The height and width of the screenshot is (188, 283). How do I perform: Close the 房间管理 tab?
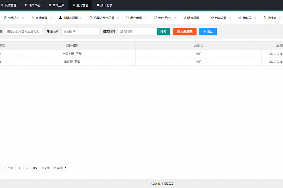coord(51,18)
